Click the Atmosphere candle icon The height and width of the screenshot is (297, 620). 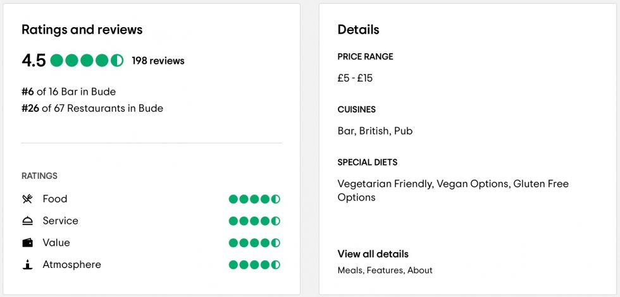pyautogui.click(x=27, y=265)
